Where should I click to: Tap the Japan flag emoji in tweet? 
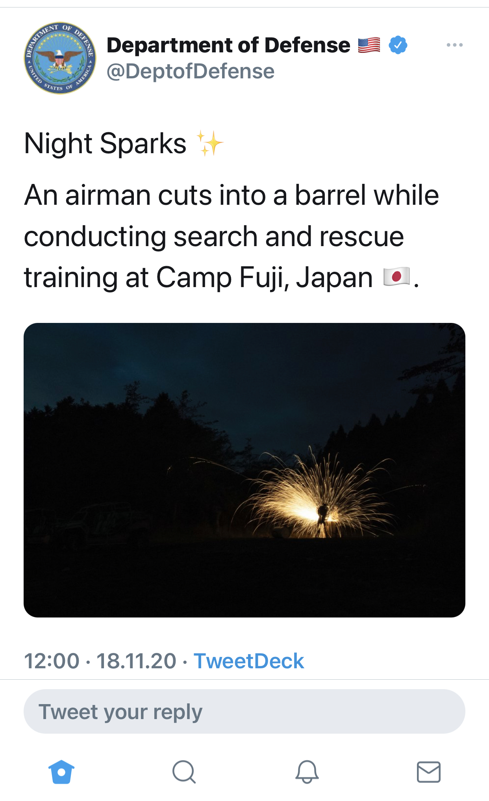(x=396, y=276)
